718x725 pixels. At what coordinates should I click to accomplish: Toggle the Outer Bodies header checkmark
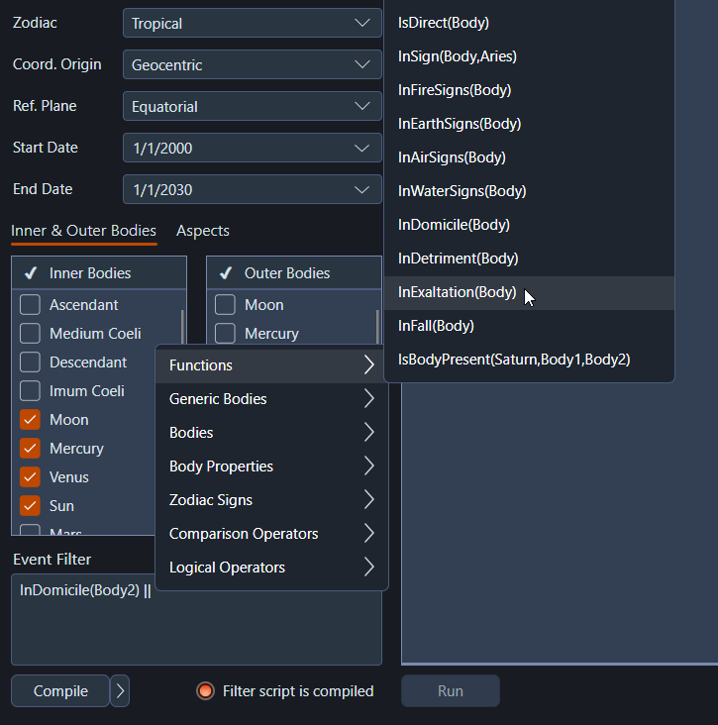[226, 273]
